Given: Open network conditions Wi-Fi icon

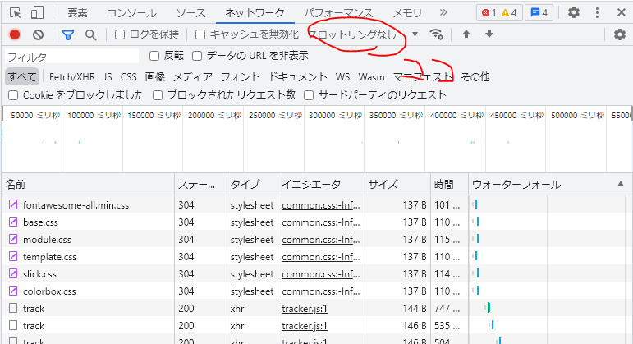Looking at the screenshot, I should [x=437, y=34].
